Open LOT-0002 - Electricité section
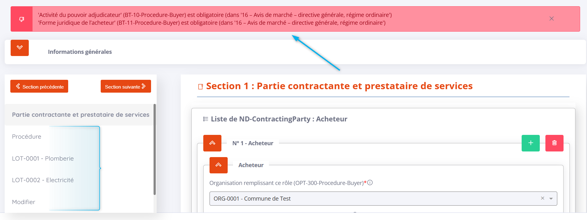This screenshot has height=220, width=587. (x=43, y=180)
